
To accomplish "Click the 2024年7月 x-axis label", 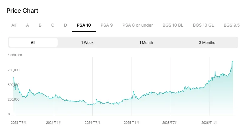I will pyautogui.click(x=92, y=123).
